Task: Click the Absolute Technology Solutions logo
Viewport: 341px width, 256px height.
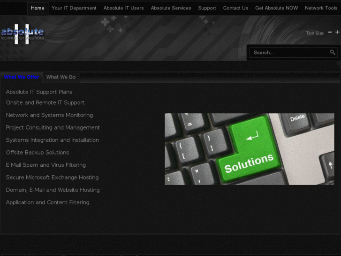Action: [22, 34]
